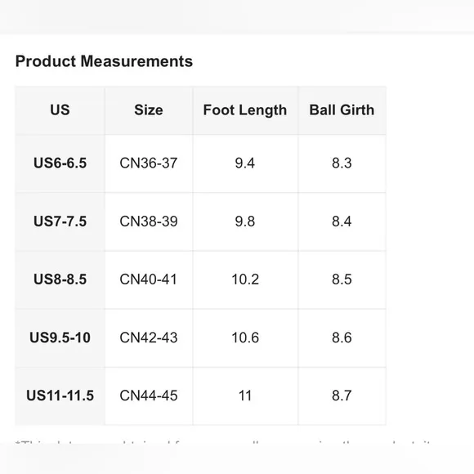This screenshot has height=474, width=474.
Task: Click the CN42-43 size cell
Action: pyautogui.click(x=149, y=338)
